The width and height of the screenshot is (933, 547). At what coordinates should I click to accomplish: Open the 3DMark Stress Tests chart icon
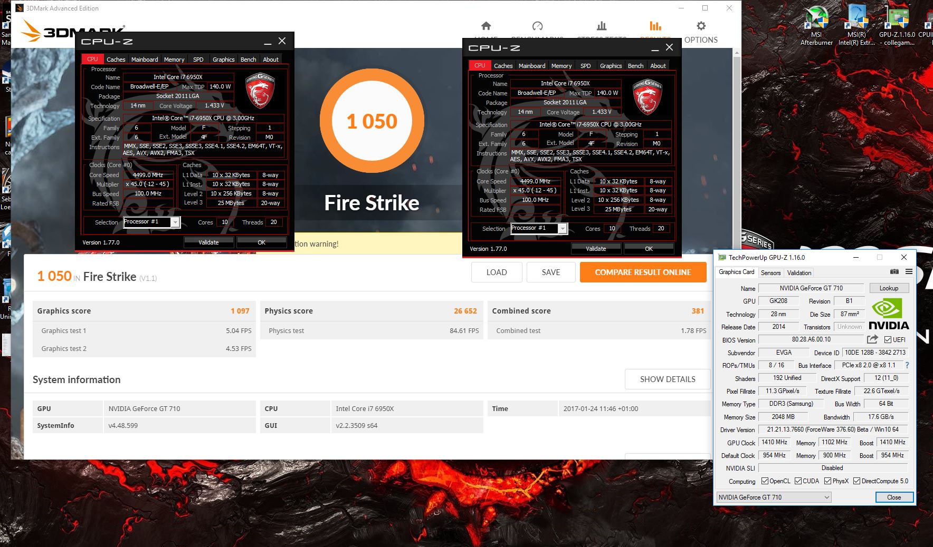coord(602,26)
